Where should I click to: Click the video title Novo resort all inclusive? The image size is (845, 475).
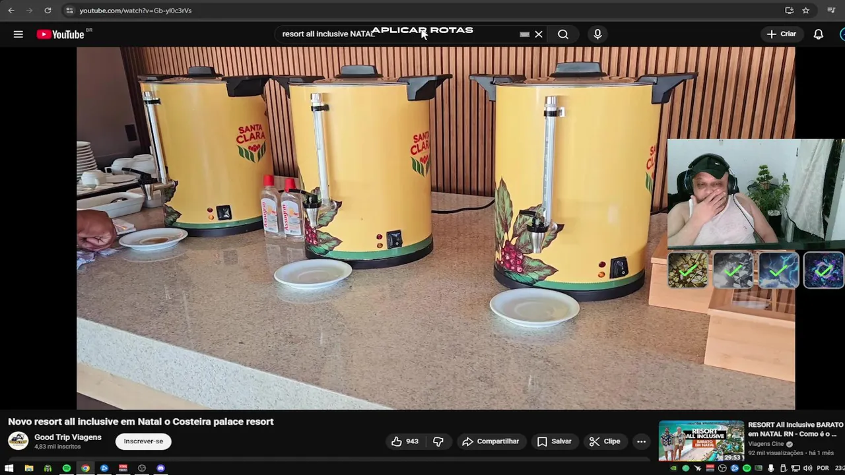tap(141, 422)
